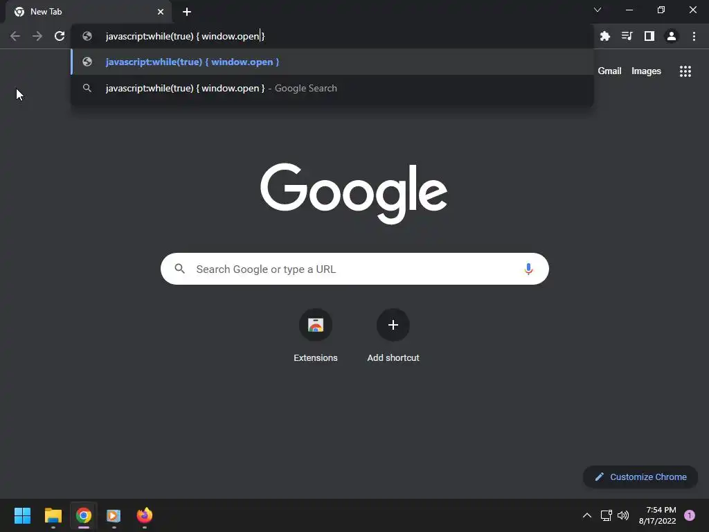Viewport: 709px width, 532px height.
Task: Open the Extensions shortcut tile
Action: coord(316,325)
